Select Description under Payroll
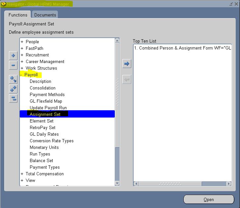The width and height of the screenshot is (240, 208). (40, 81)
